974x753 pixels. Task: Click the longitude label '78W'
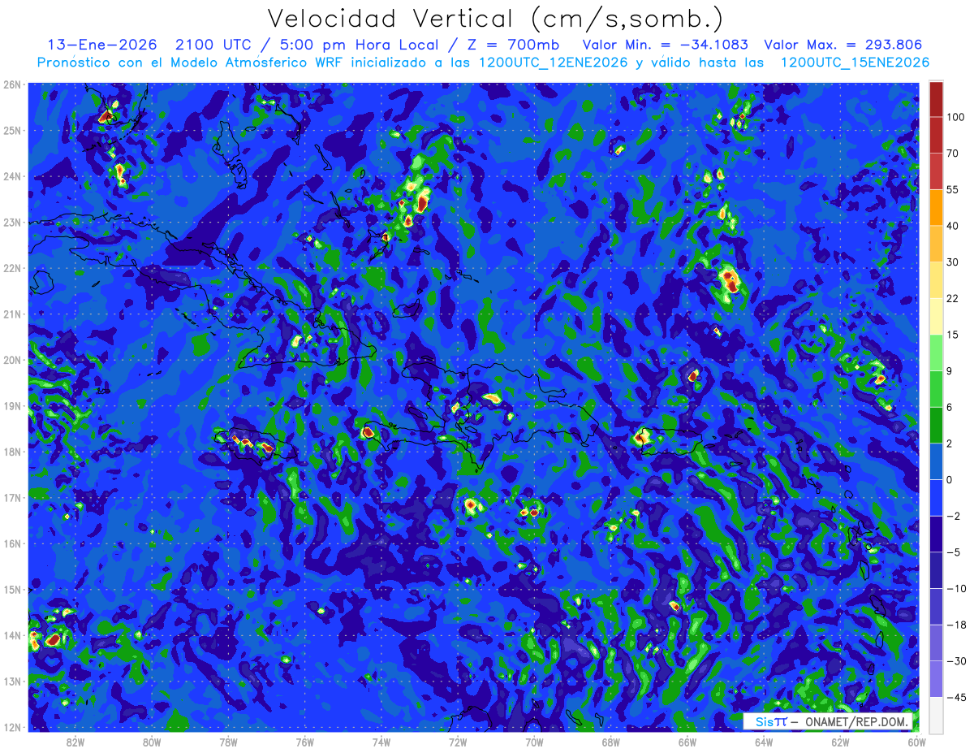pos(228,742)
